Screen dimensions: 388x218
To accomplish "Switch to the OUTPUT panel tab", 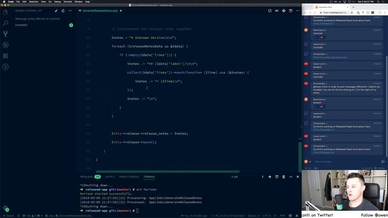I will point(110,177).
